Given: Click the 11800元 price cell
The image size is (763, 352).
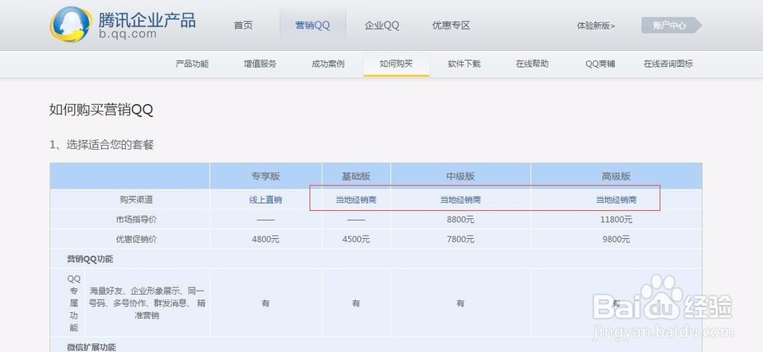Looking at the screenshot, I should point(616,220).
